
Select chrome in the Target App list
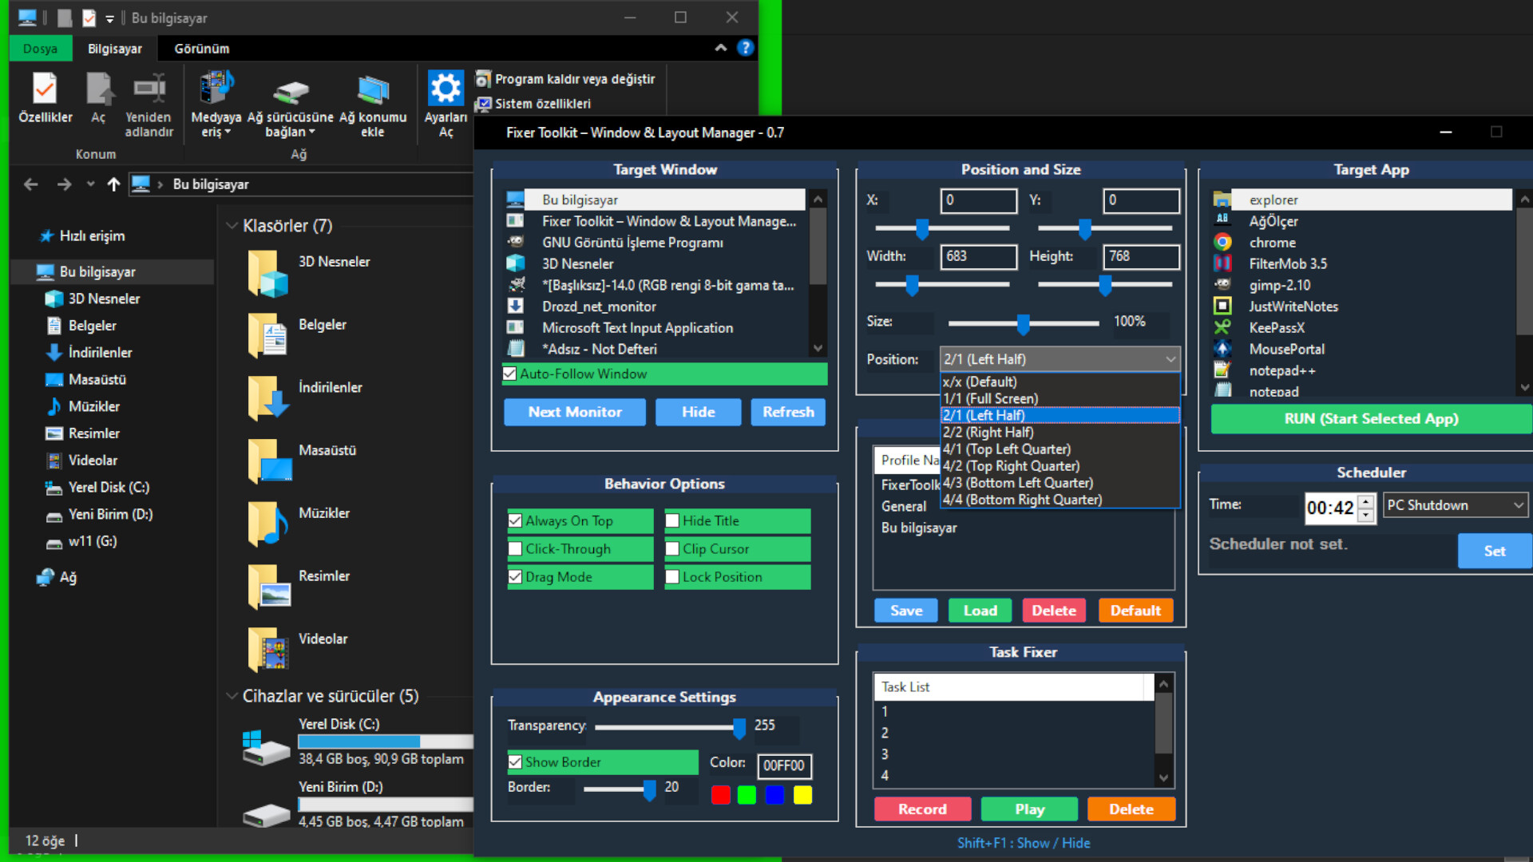1272,242
